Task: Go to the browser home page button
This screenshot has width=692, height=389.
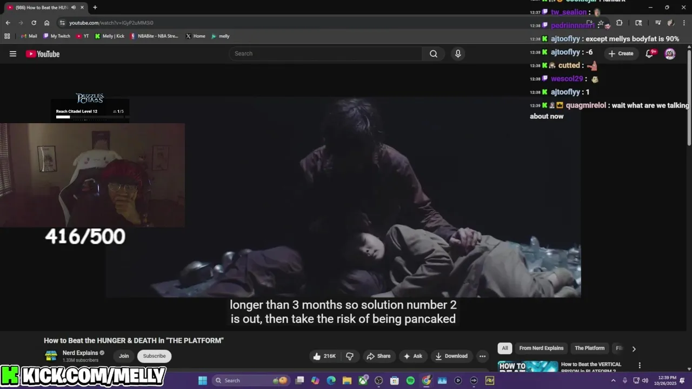Action: pyautogui.click(x=47, y=23)
